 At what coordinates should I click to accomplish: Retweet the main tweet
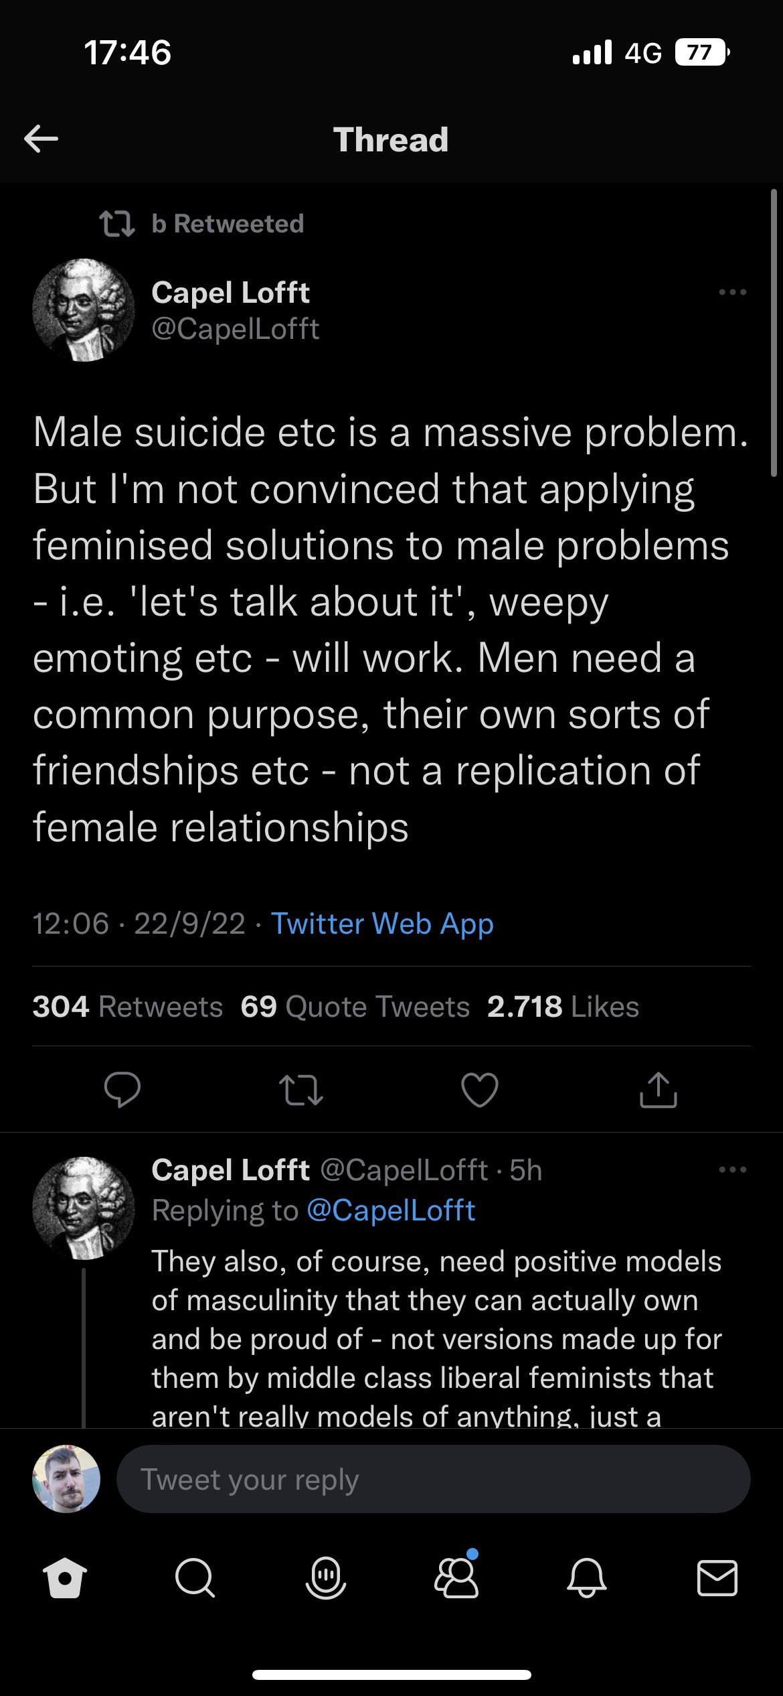[301, 1089]
